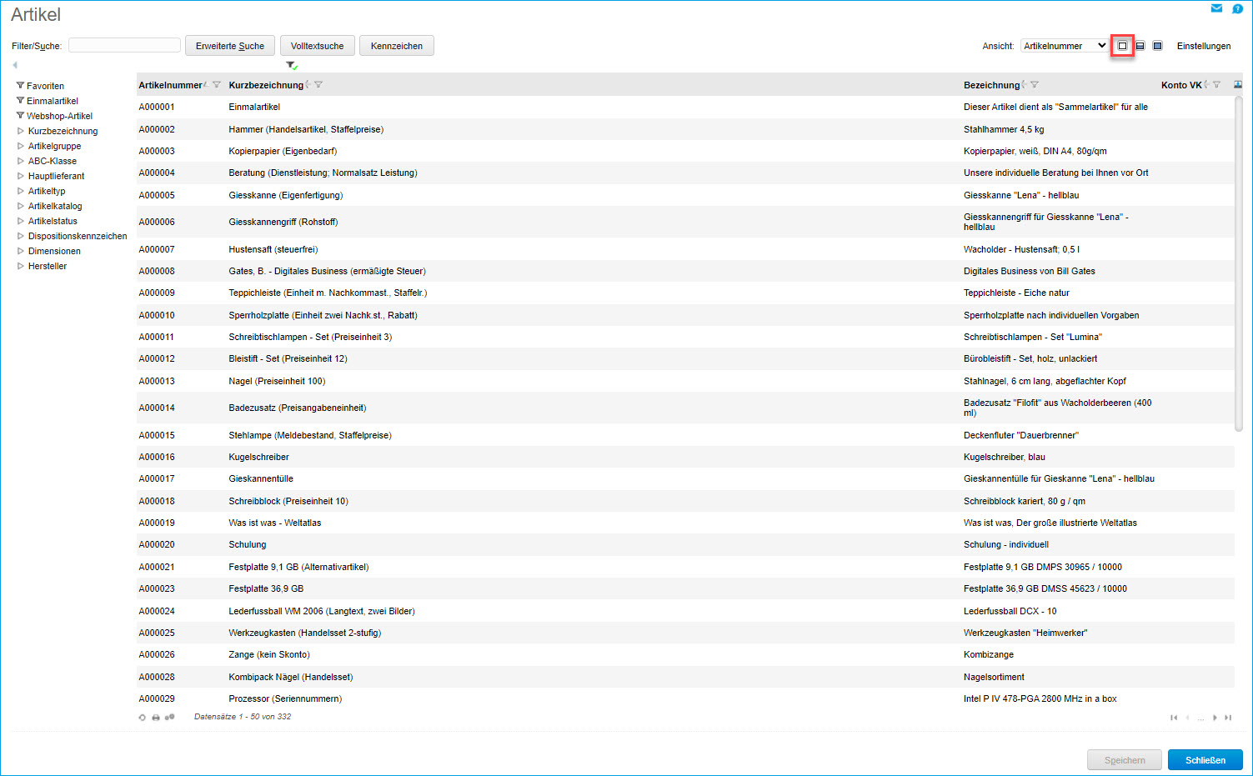
Task: Select the A000016 Kugelschreiber row
Action: (x=685, y=457)
